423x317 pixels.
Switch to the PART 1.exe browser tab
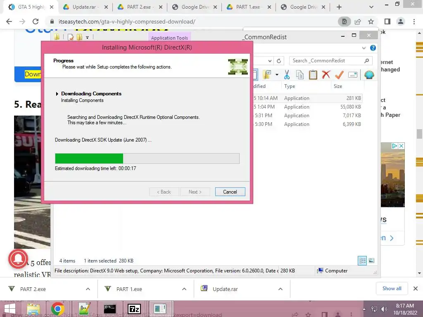248,7
